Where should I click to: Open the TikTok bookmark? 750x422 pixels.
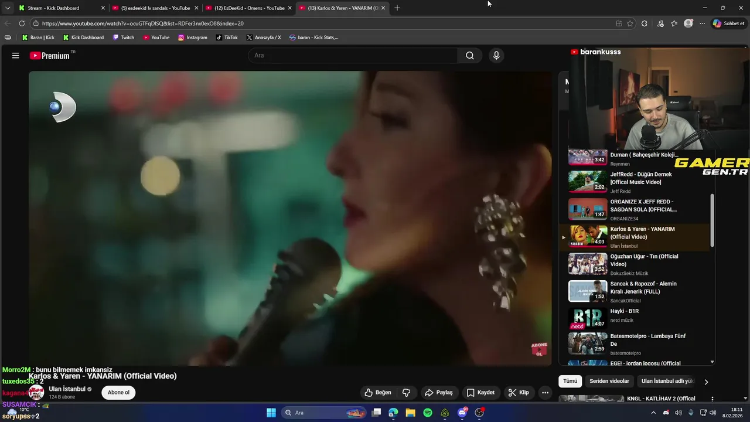click(227, 38)
